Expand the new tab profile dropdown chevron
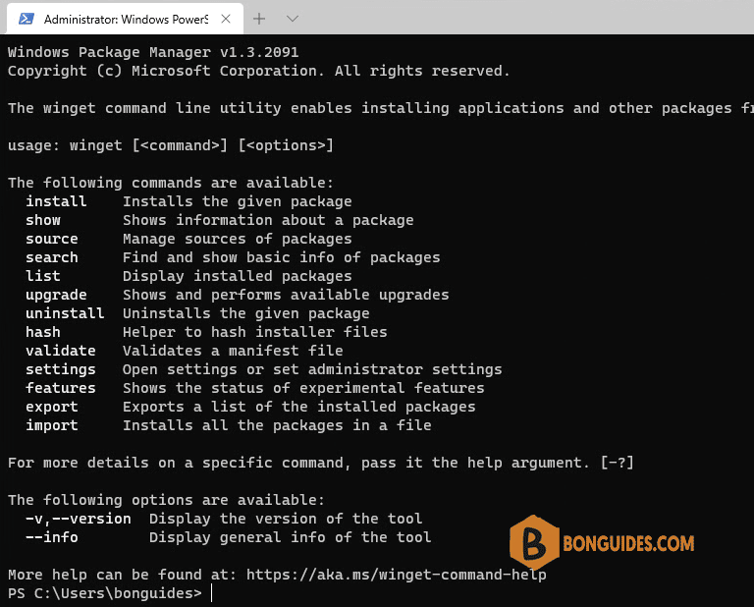The width and height of the screenshot is (754, 607). click(x=293, y=19)
